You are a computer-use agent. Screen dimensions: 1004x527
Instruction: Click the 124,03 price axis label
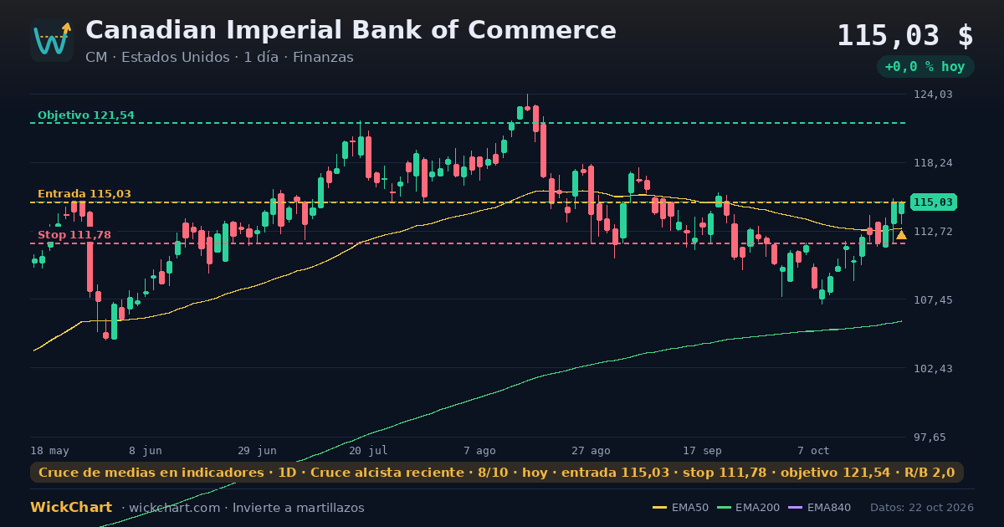(x=933, y=95)
